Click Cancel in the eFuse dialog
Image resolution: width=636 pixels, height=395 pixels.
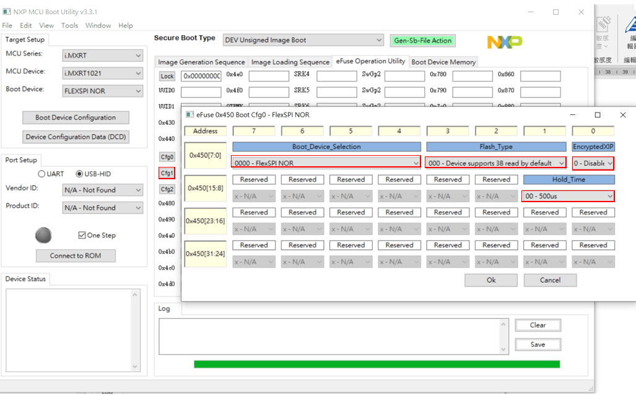(x=550, y=280)
